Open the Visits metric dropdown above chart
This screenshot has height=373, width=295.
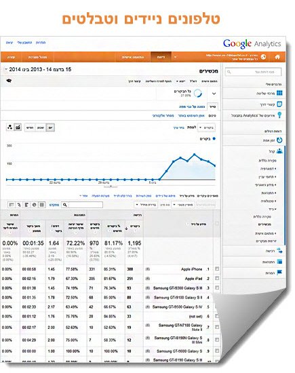(206, 127)
